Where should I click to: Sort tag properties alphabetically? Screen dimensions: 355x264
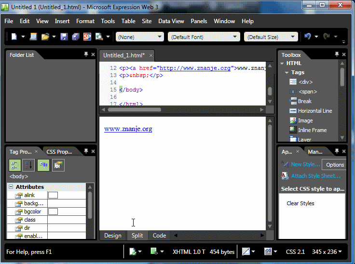[x=28, y=165]
